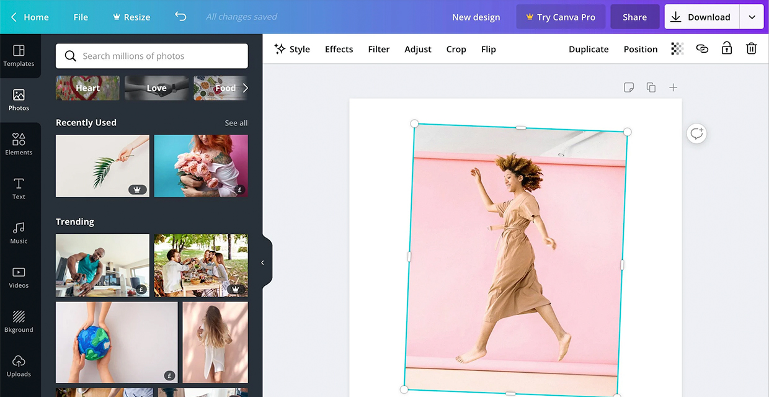
Task: Add notes to the page
Action: [629, 87]
